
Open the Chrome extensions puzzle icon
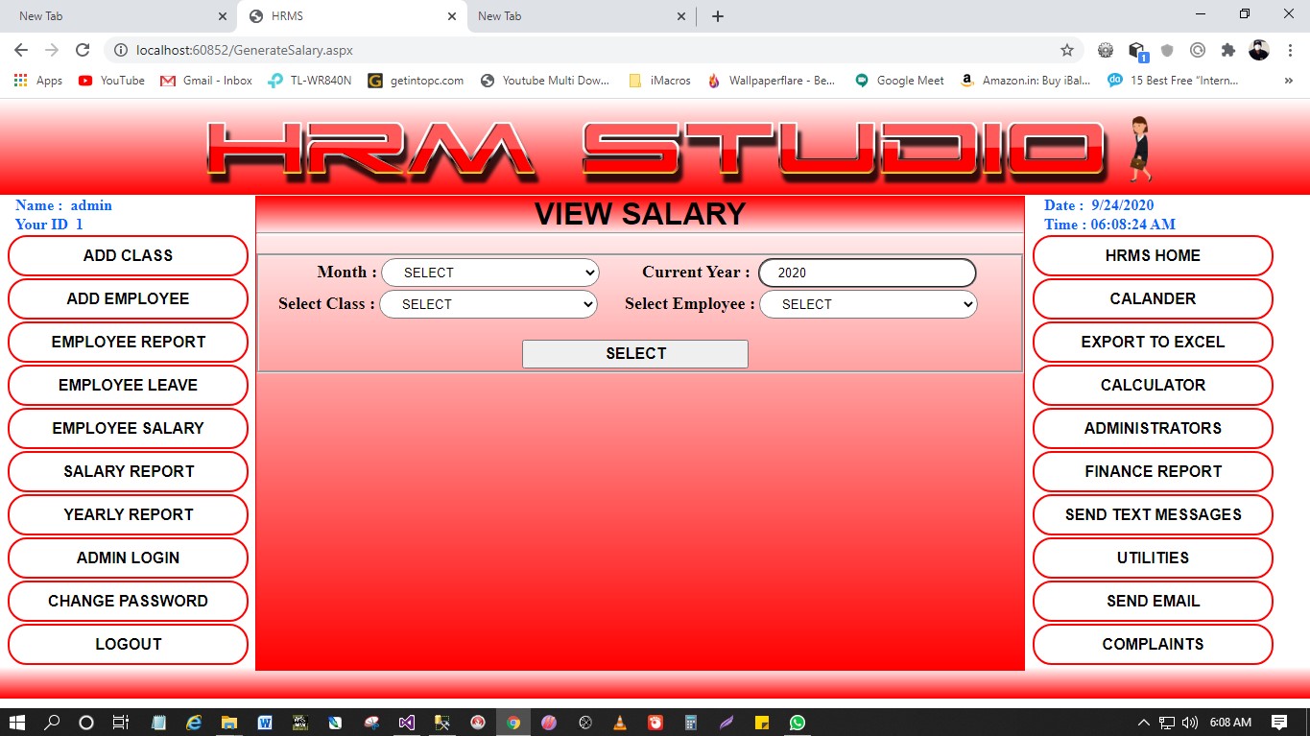[1227, 50]
